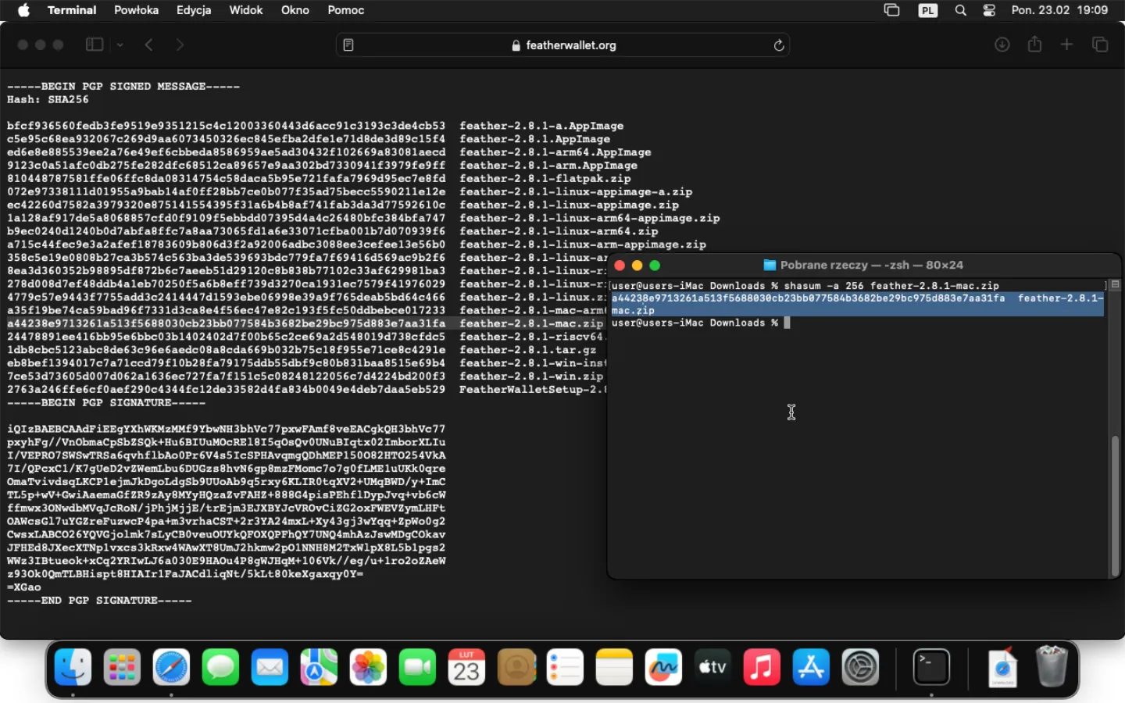Open Control Center in menu bar

click(989, 10)
